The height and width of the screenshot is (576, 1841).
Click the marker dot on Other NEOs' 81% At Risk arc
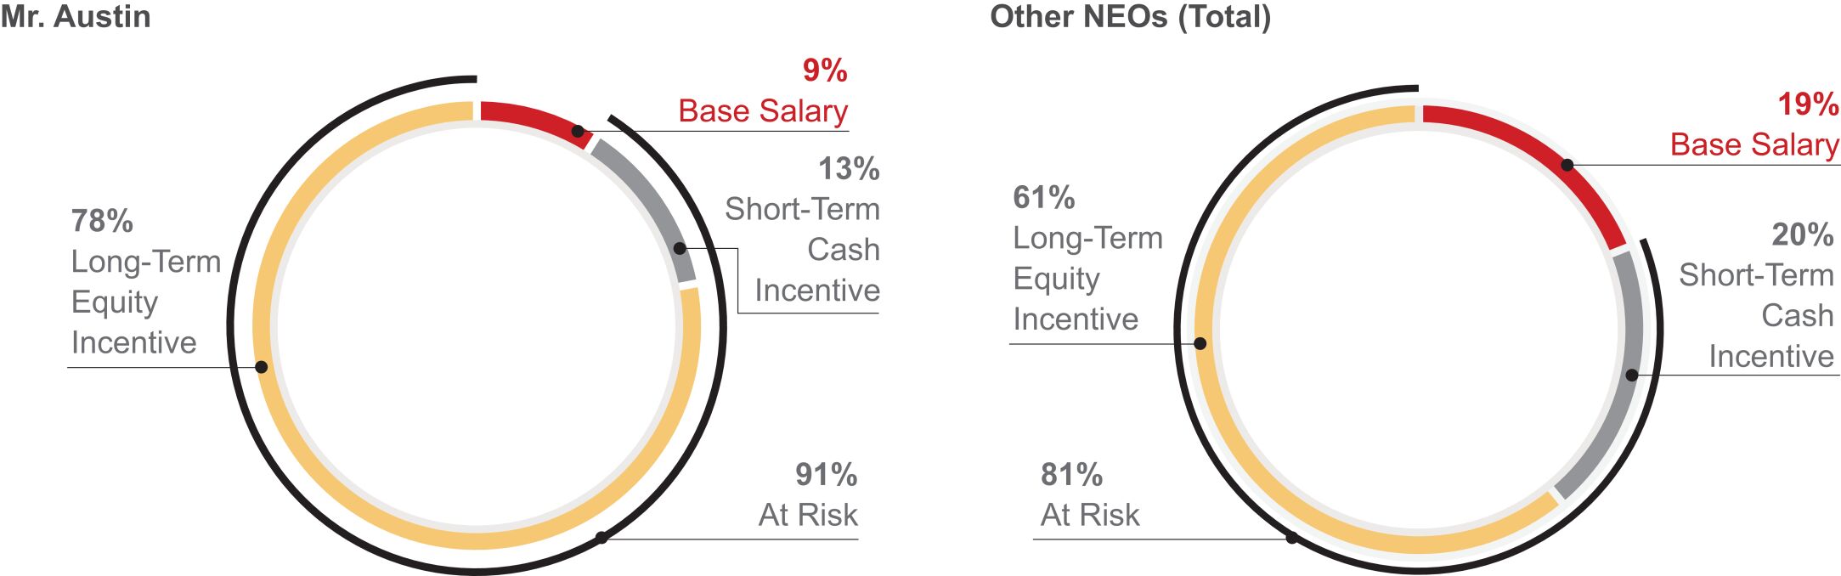[1291, 538]
